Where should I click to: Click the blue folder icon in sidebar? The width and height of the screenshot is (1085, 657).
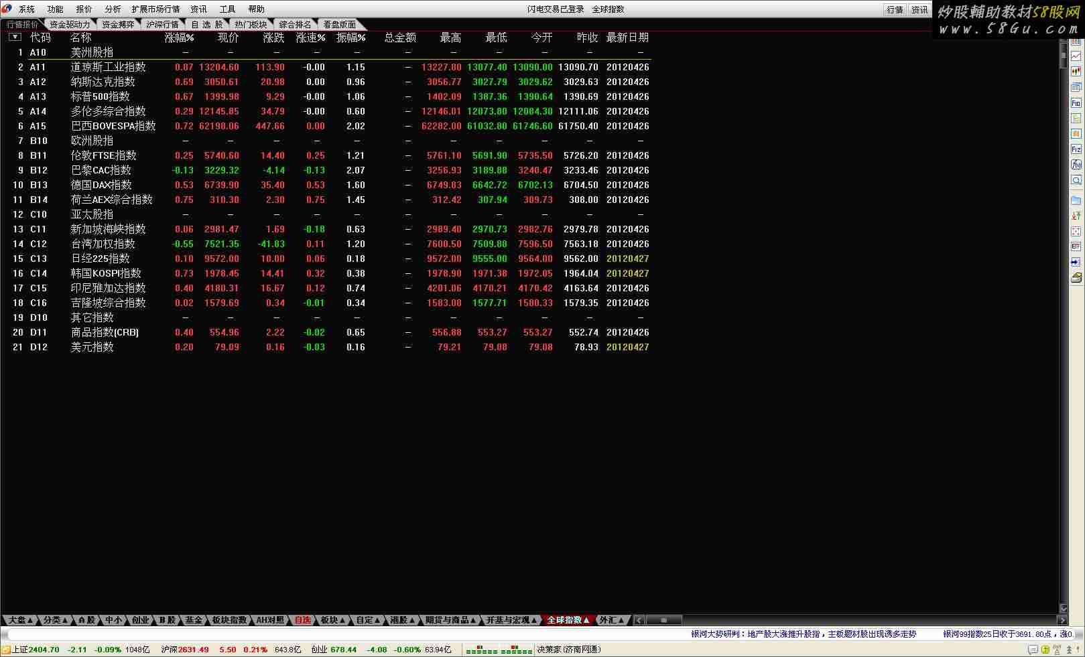click(1076, 200)
